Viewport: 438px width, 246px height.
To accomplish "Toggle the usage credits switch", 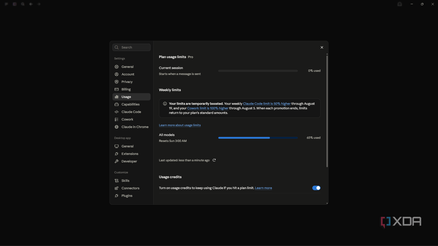I will coord(316,188).
